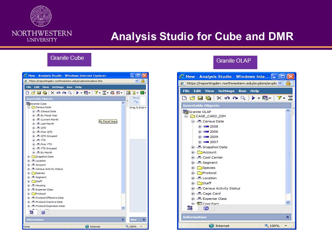
Task: Click Sort icon in Granite Cube toolbar
Action: pos(118,93)
